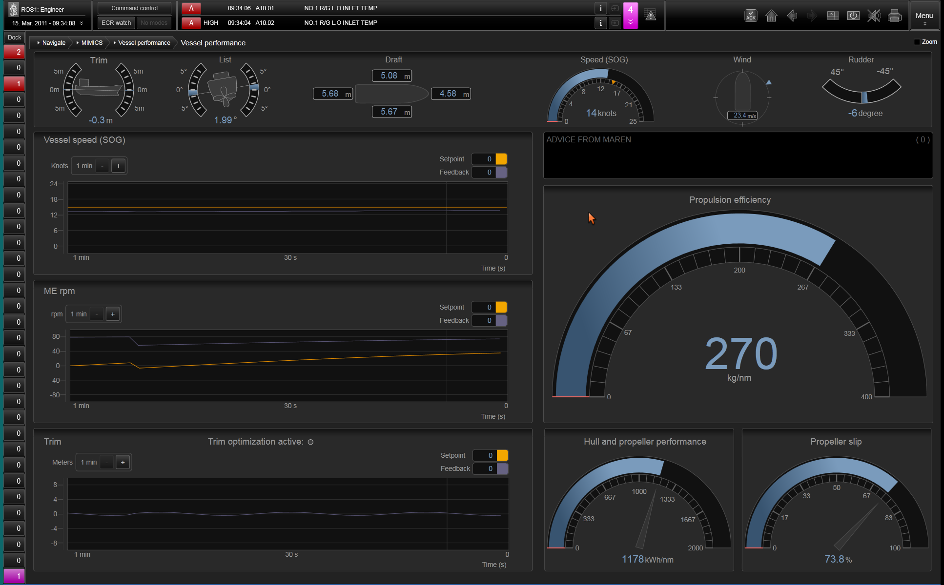944x585 pixels.
Task: Click the ECR watch button
Action: pyautogui.click(x=116, y=23)
